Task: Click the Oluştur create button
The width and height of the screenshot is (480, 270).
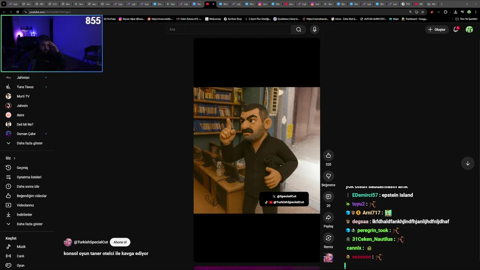Action: pyautogui.click(x=437, y=29)
